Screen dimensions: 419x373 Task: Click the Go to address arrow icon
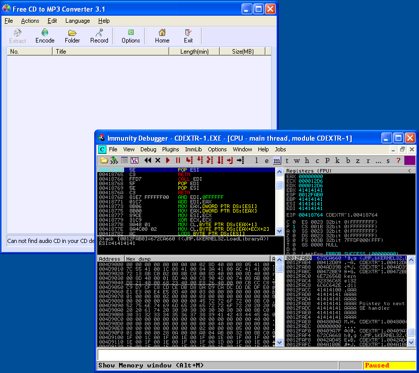click(240, 160)
